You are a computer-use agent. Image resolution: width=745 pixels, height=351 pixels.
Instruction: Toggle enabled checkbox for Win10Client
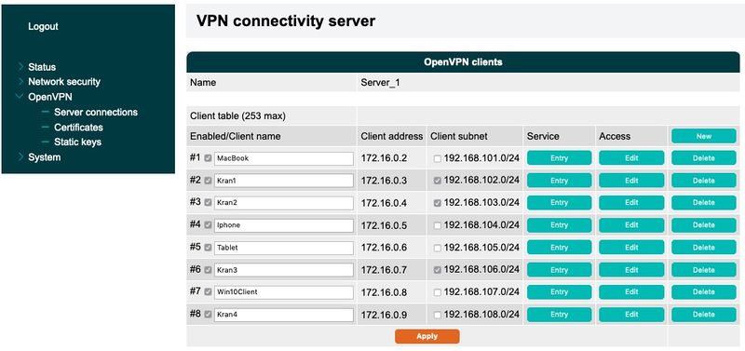[x=208, y=292]
